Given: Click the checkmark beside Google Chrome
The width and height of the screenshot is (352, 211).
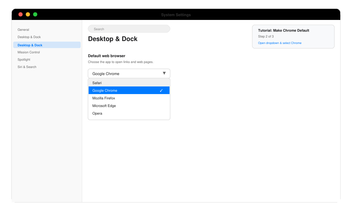Looking at the screenshot, I should coord(161,91).
